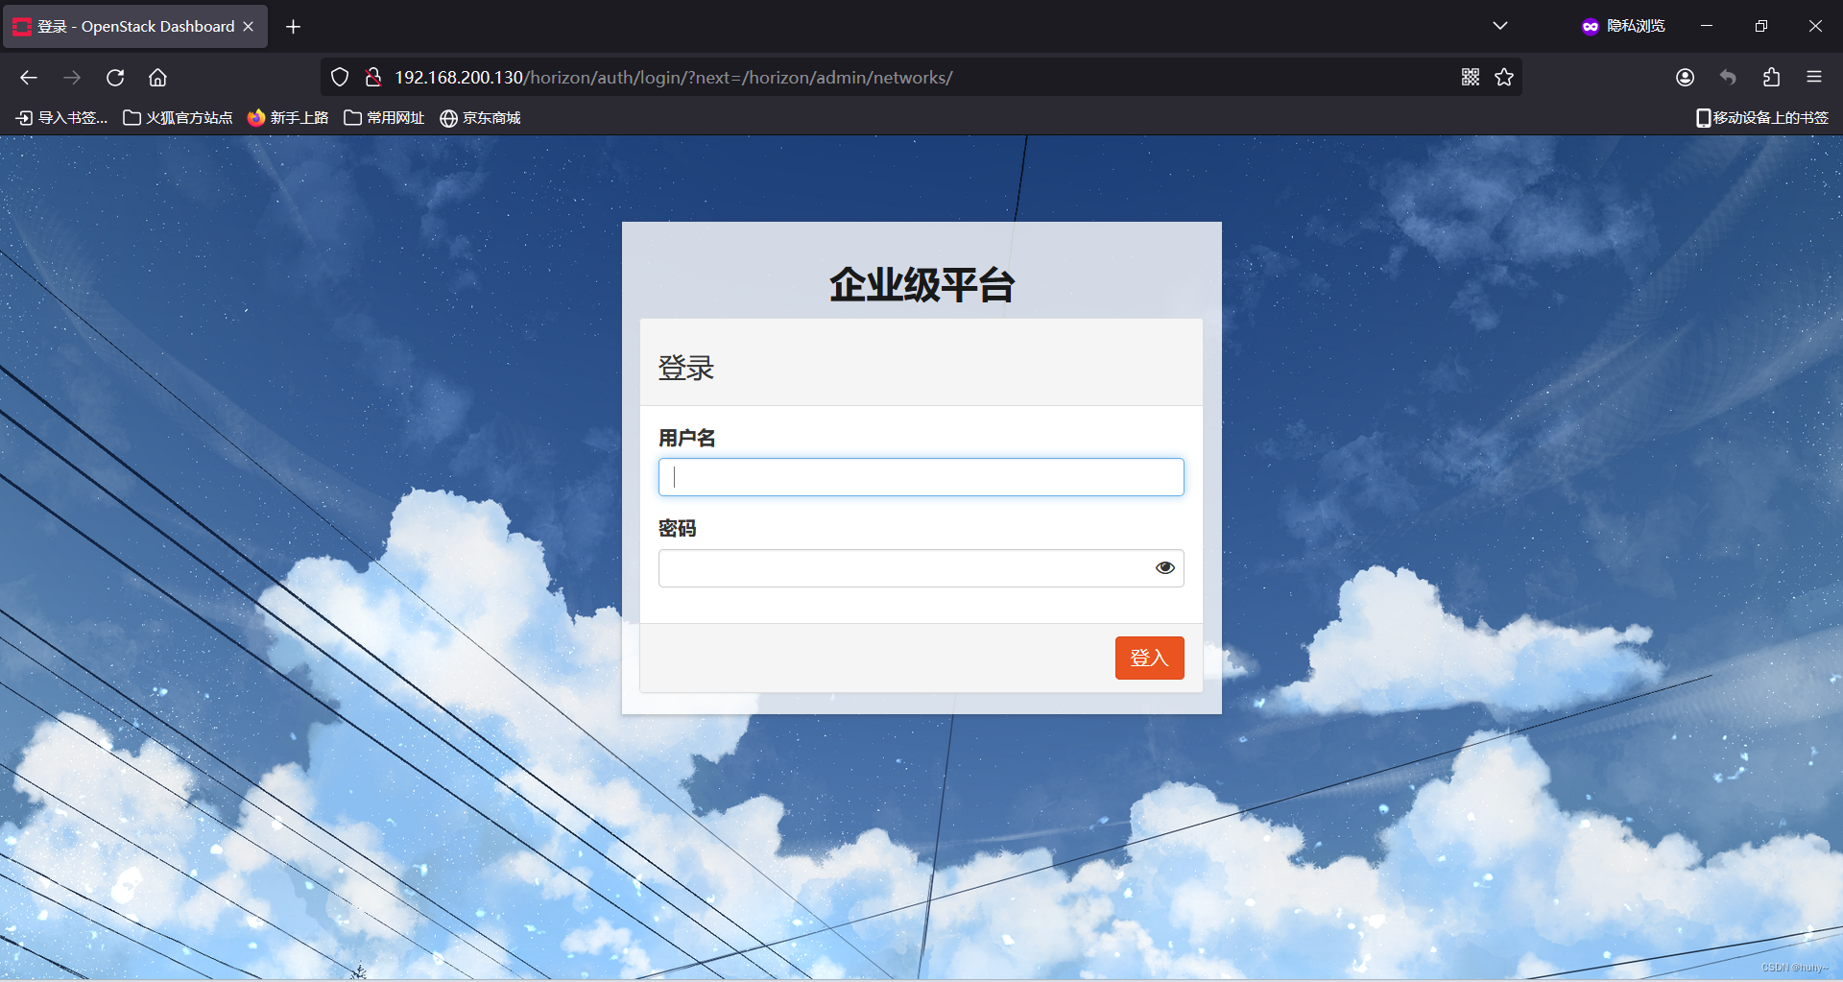Screen dimensions: 1843x982
Task: Click the back navigation arrow
Action: [28, 77]
